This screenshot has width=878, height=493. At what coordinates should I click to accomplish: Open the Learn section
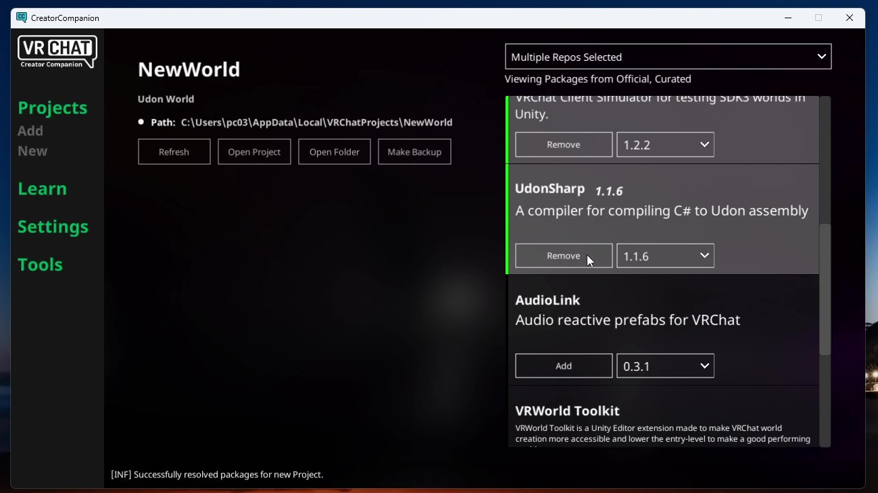(42, 189)
